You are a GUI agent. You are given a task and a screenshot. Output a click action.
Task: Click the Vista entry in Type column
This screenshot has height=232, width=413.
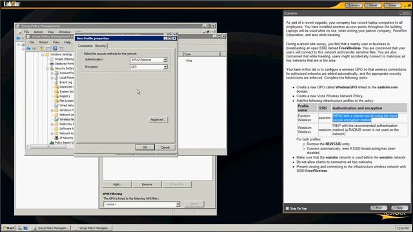[x=189, y=61]
